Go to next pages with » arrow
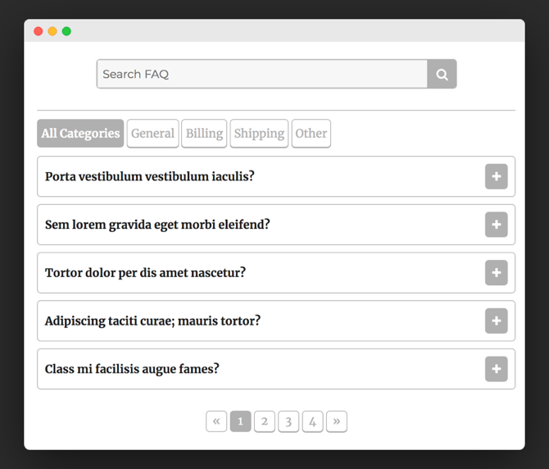The image size is (549, 469). pos(337,421)
